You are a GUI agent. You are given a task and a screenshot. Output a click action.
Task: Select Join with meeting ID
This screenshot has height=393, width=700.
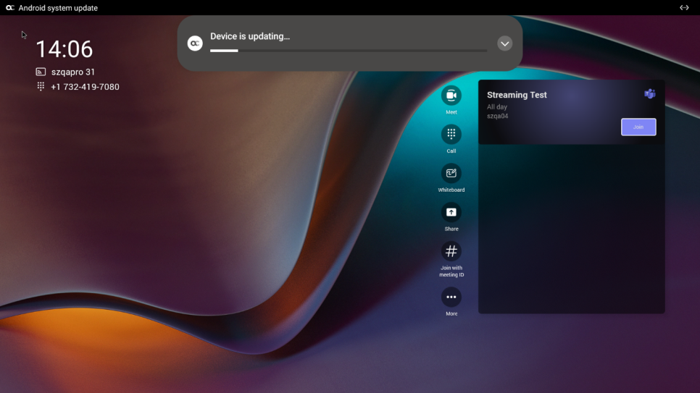tap(451, 251)
